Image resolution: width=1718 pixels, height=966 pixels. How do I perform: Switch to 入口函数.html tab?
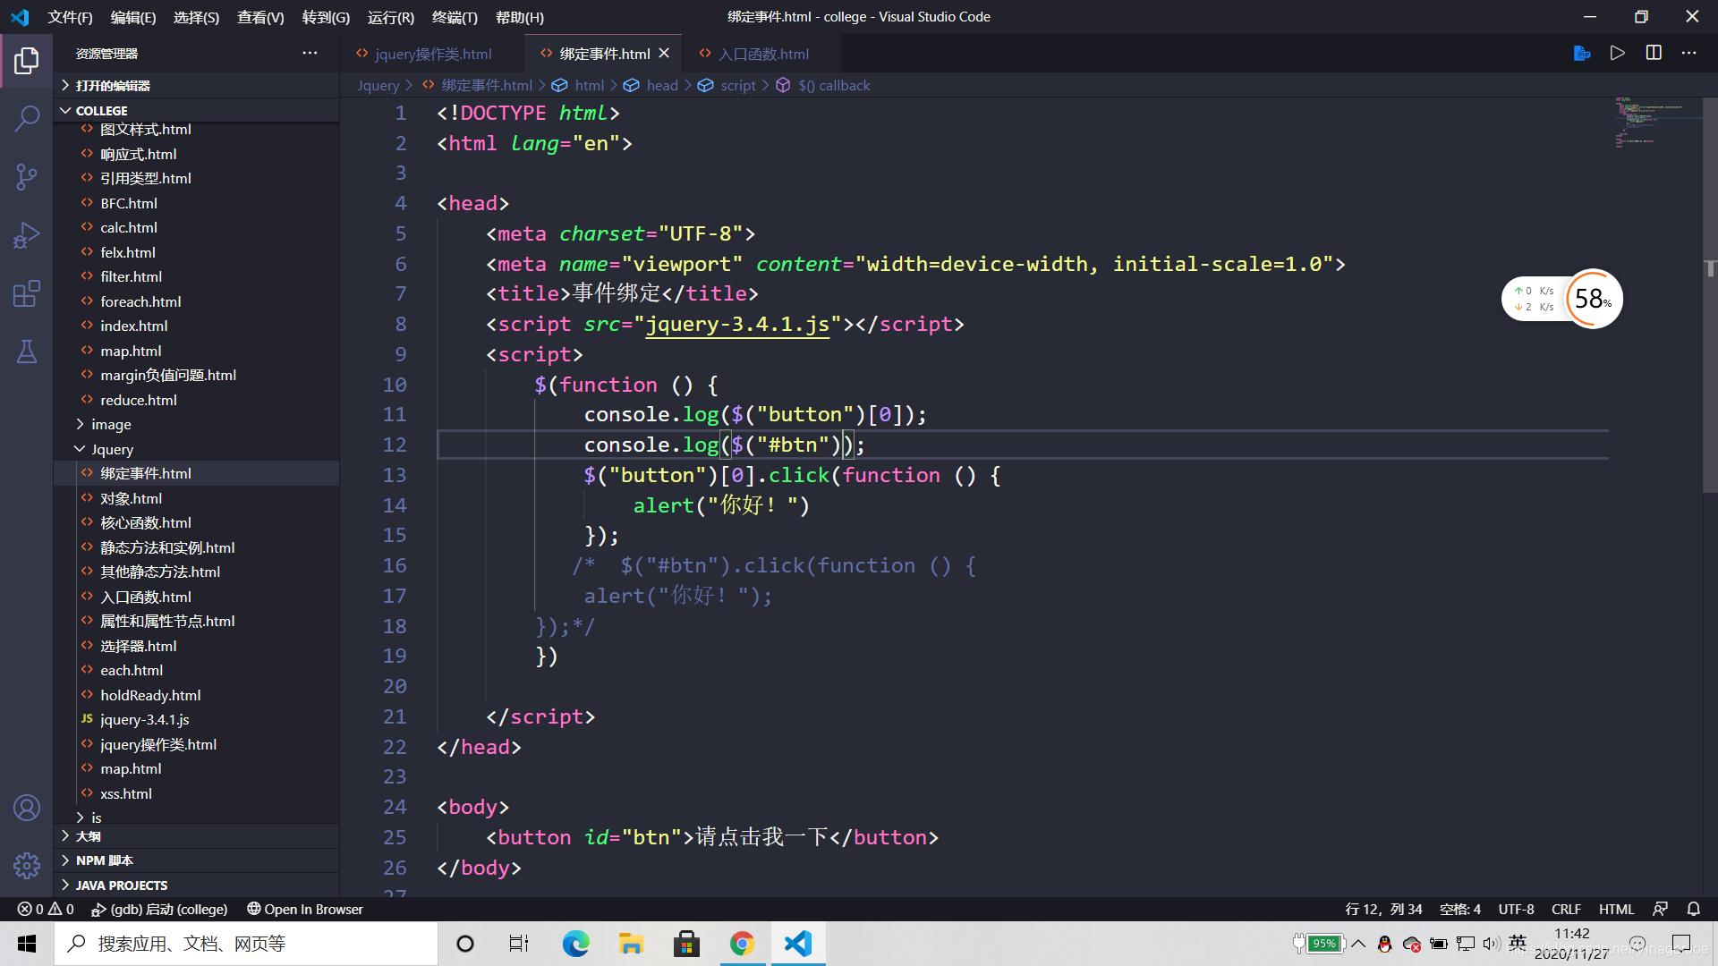762,54
